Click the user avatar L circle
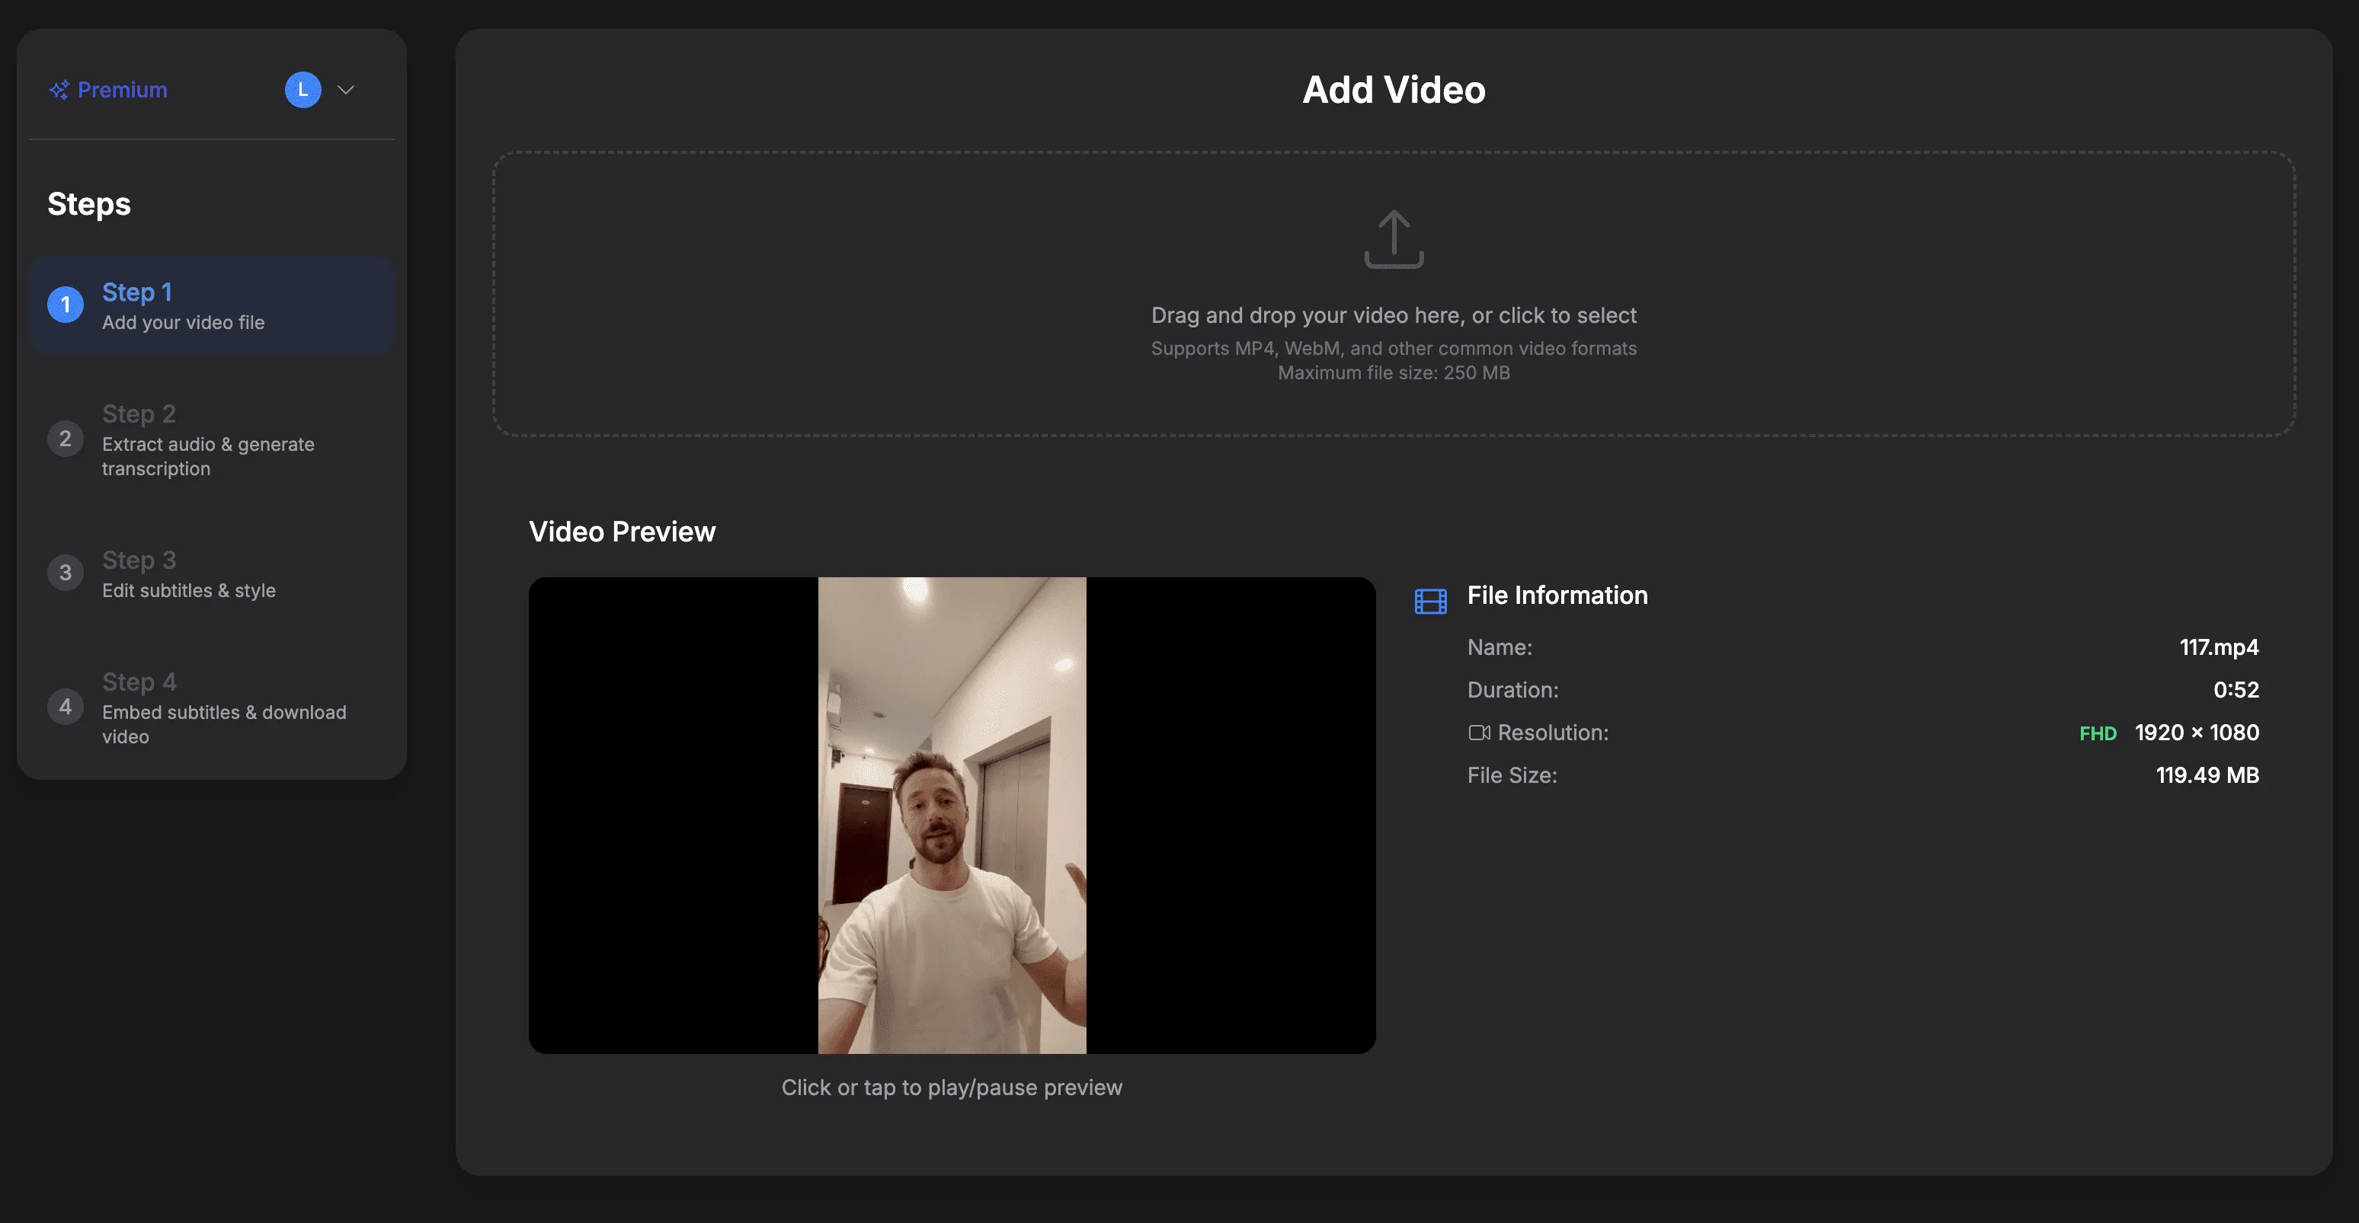2359x1223 pixels. 302,90
